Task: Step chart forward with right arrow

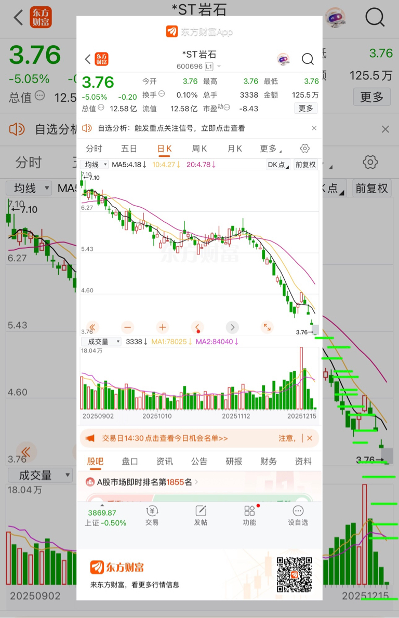Action: (232, 327)
